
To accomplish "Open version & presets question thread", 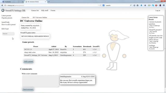I will tap(155, 23).
